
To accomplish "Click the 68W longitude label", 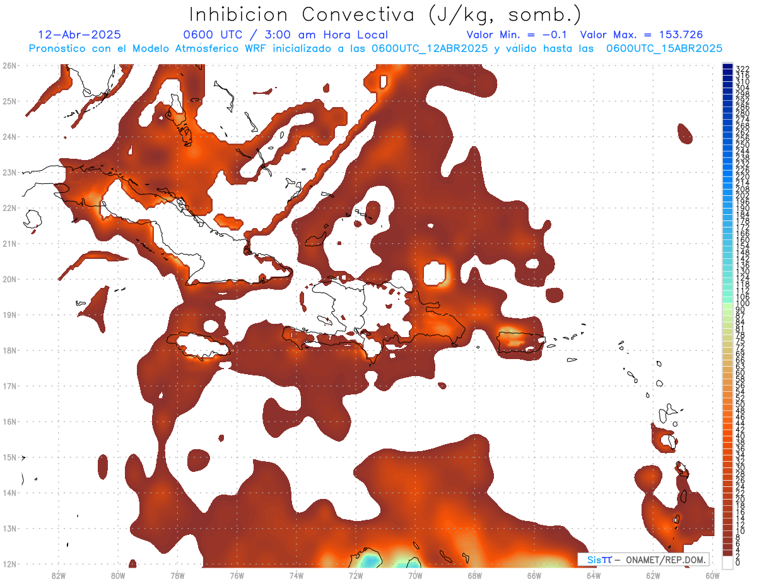I will (474, 575).
